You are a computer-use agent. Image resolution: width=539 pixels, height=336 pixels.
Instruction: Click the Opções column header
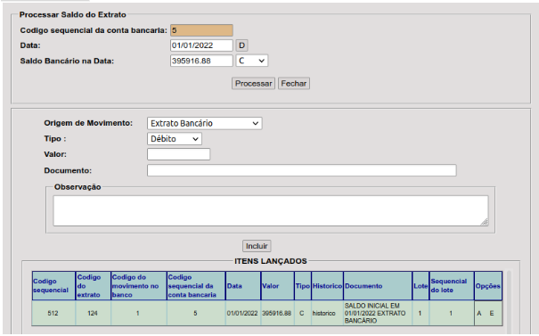tap(488, 286)
